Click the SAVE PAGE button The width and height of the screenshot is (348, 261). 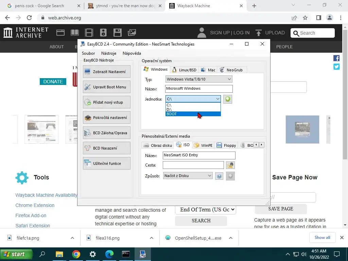pos(281,209)
